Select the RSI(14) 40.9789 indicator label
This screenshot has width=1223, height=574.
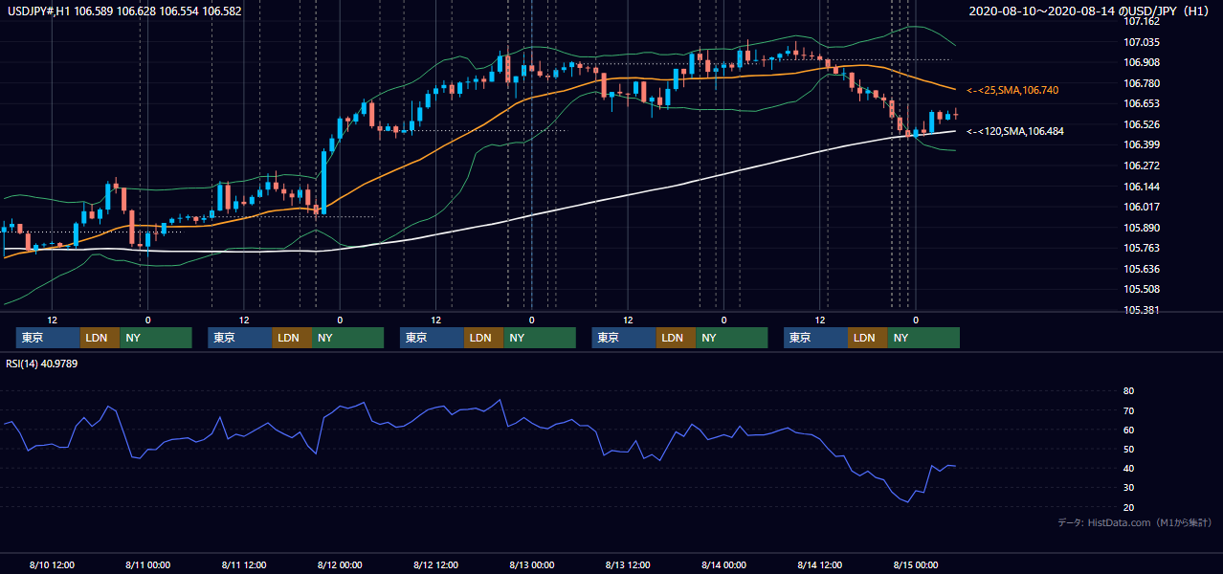42,364
